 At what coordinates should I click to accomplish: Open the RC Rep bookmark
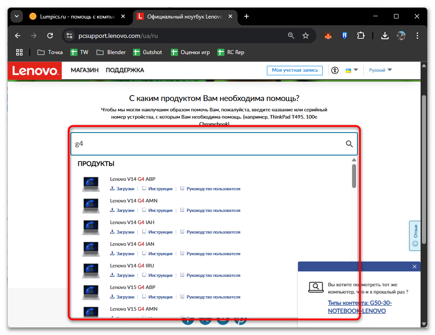tap(231, 52)
